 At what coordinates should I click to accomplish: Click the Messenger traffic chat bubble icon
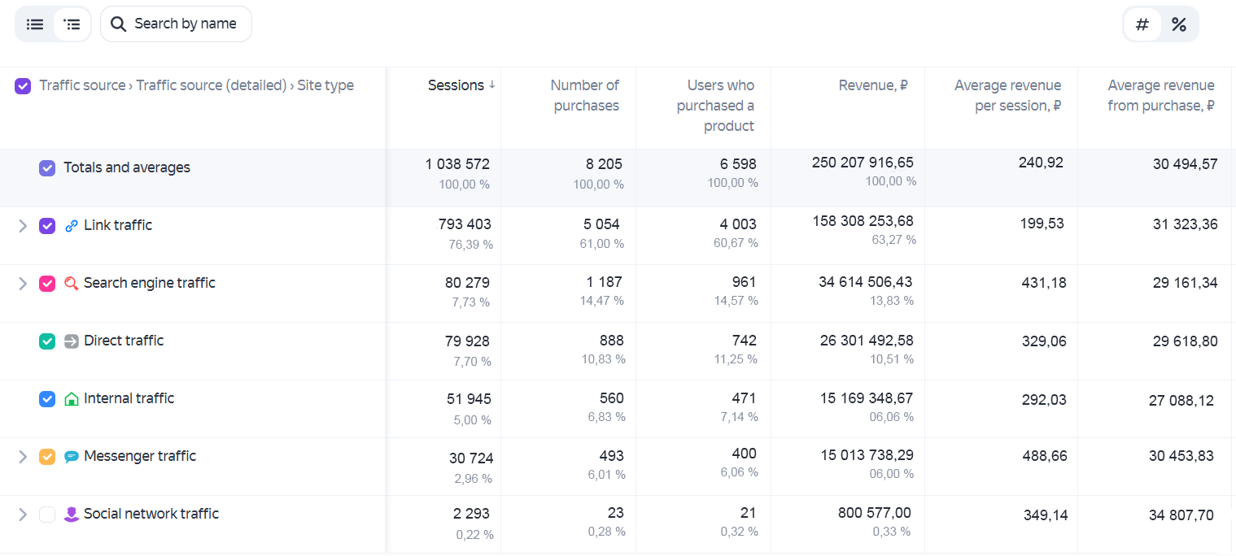(72, 457)
